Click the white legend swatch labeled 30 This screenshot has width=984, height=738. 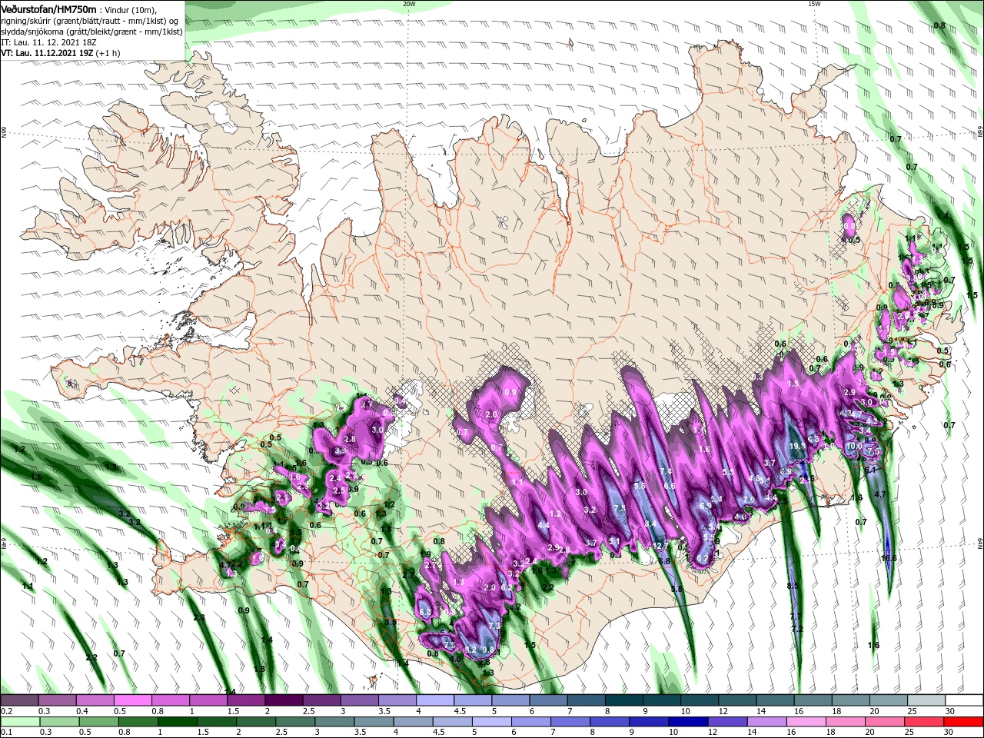964,700
